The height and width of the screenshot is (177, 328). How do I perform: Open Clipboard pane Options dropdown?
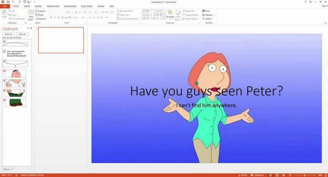pos(8,169)
